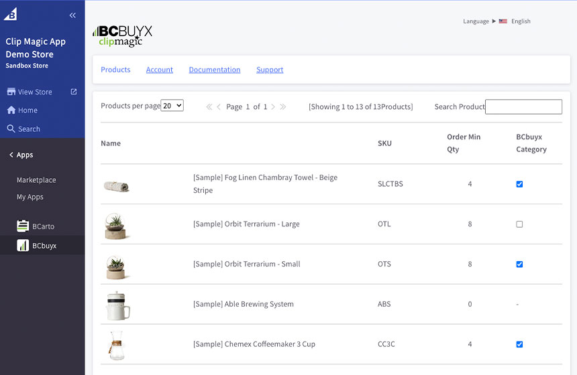Collapse the sidebar with double chevron
This screenshot has height=375, width=577.
(72, 15)
